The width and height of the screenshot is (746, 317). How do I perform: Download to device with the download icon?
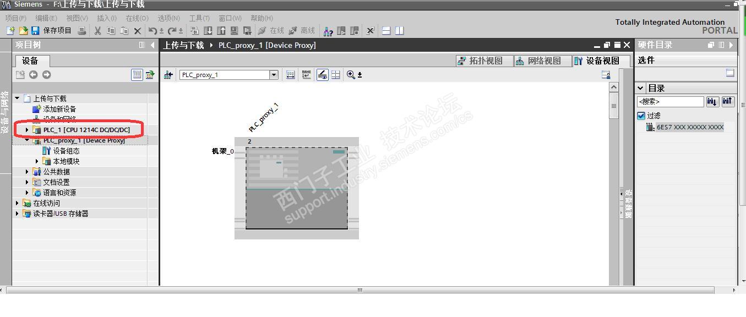[x=208, y=31]
